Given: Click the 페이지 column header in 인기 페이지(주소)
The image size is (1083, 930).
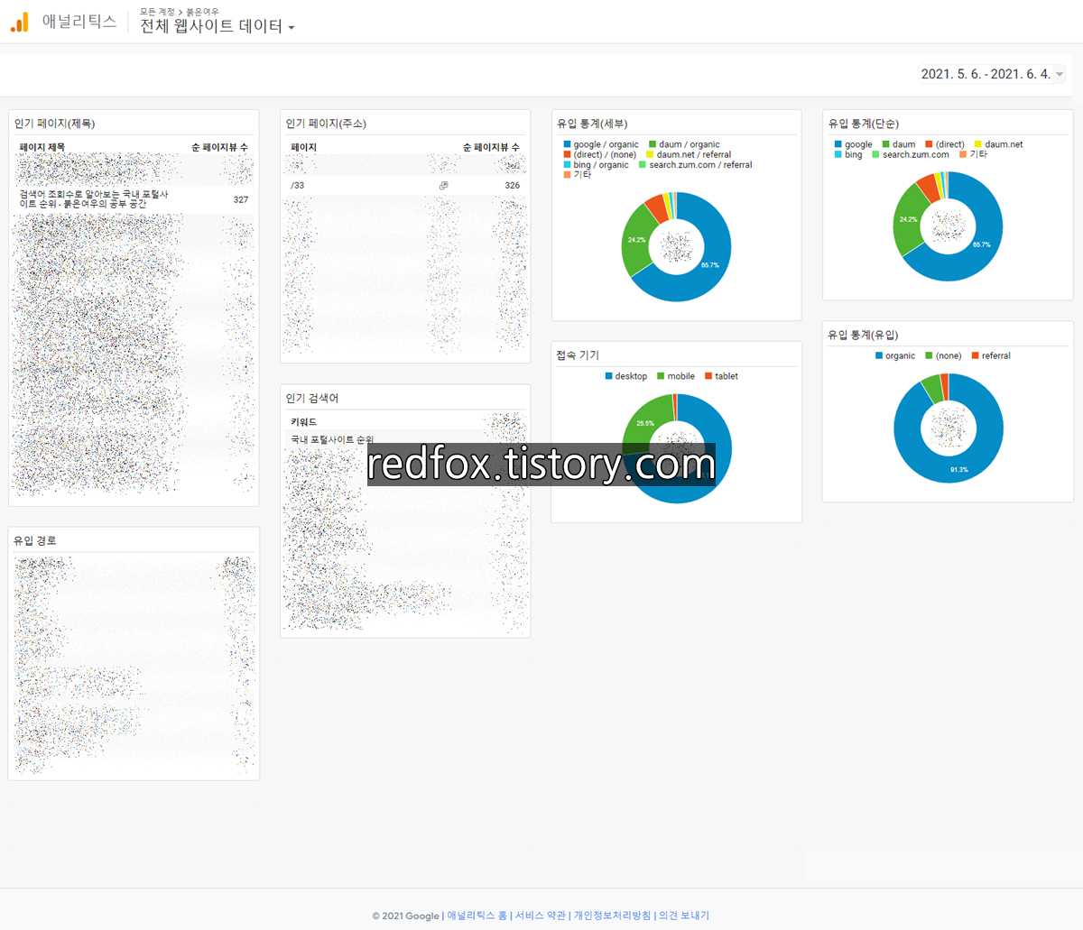Looking at the screenshot, I should pyautogui.click(x=303, y=147).
